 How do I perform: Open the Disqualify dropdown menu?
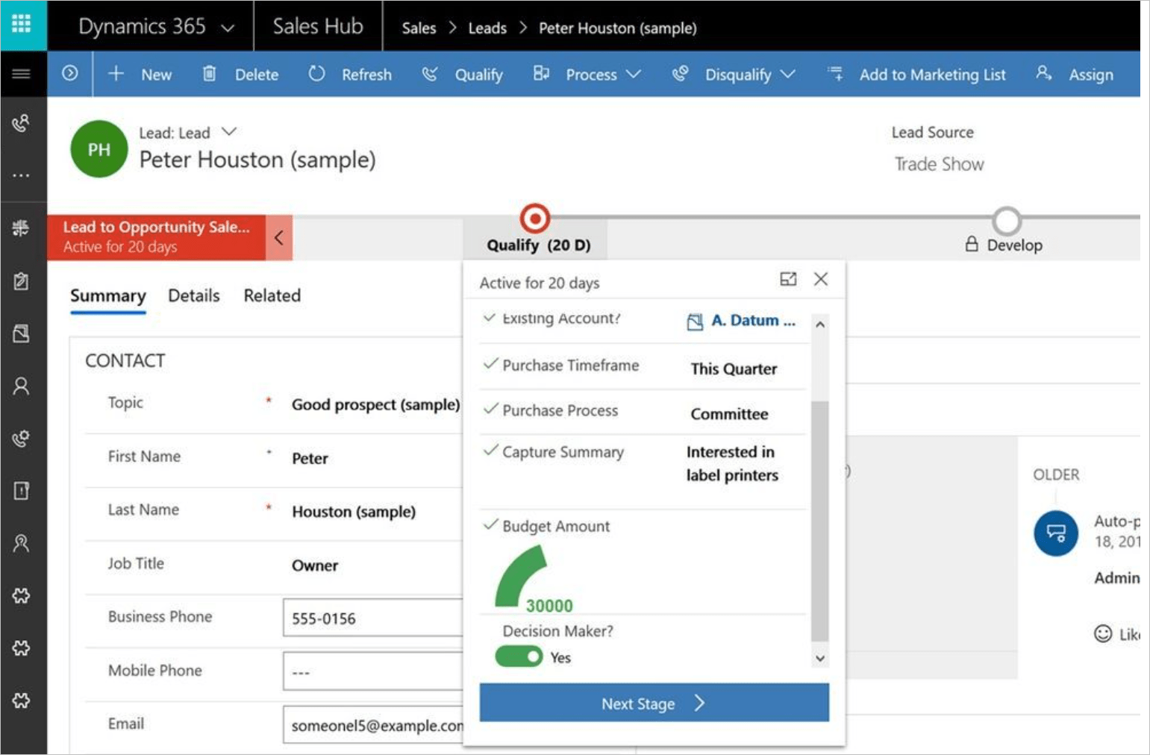coord(734,74)
